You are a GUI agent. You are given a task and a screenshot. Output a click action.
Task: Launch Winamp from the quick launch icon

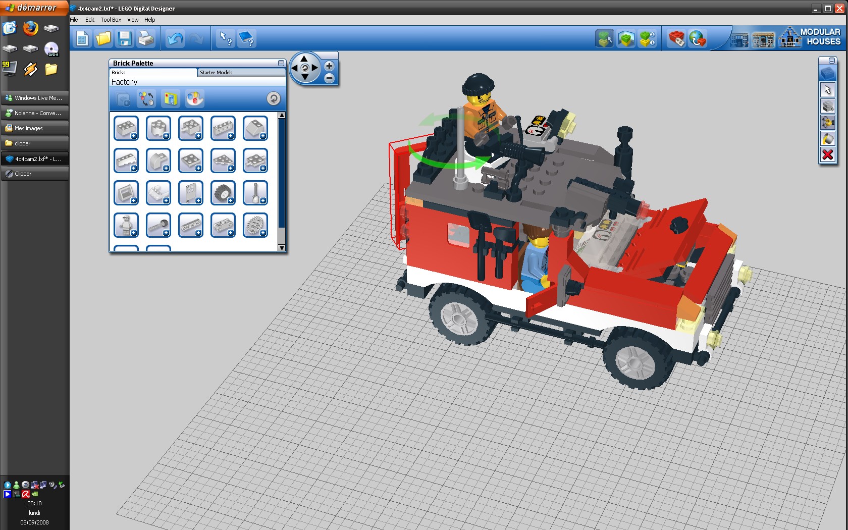point(30,69)
